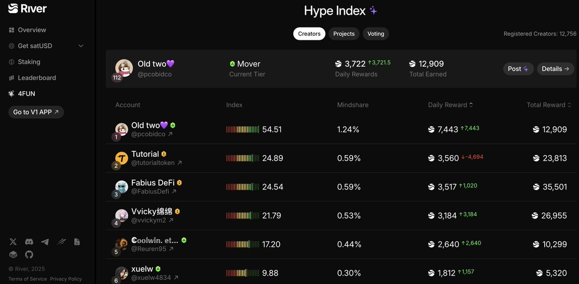Click the Index column header
This screenshot has height=284, width=579.
(234, 105)
